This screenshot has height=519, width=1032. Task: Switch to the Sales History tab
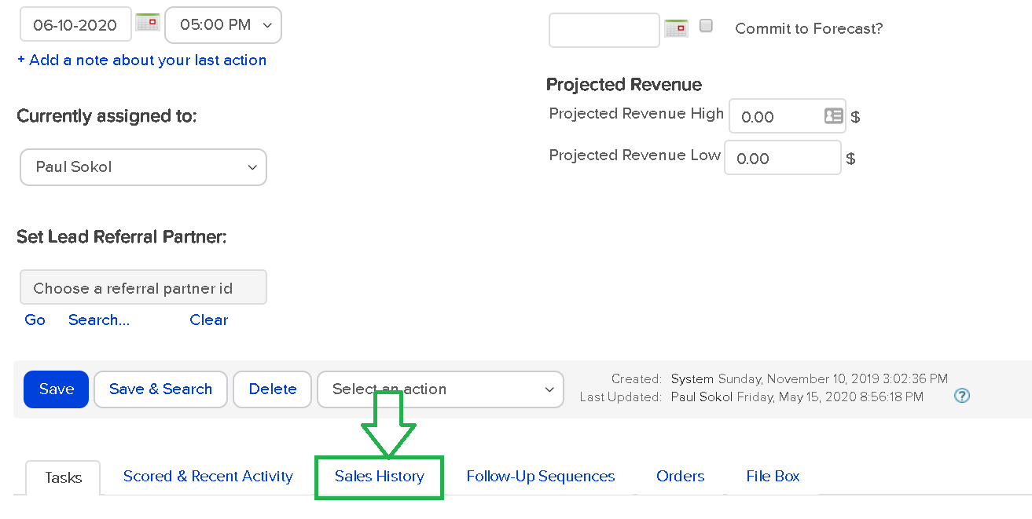[x=379, y=476]
